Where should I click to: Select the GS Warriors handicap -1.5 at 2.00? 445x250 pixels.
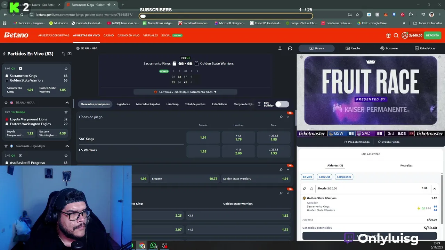(x=238, y=151)
